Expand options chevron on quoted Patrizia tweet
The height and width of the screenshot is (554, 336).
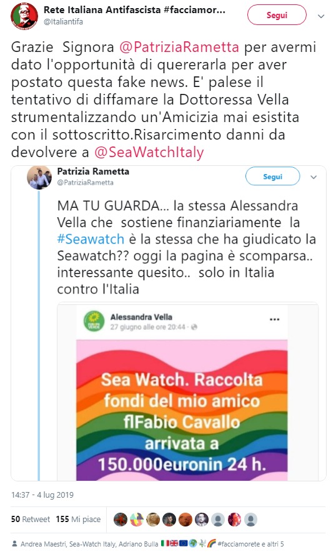point(314,177)
